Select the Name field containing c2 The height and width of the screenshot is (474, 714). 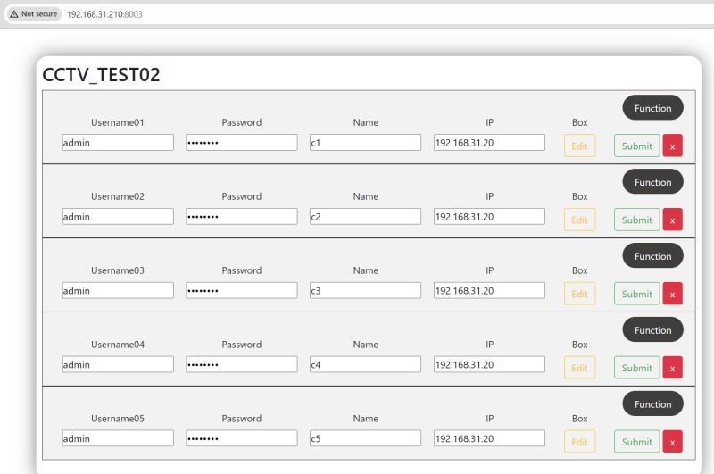point(366,216)
